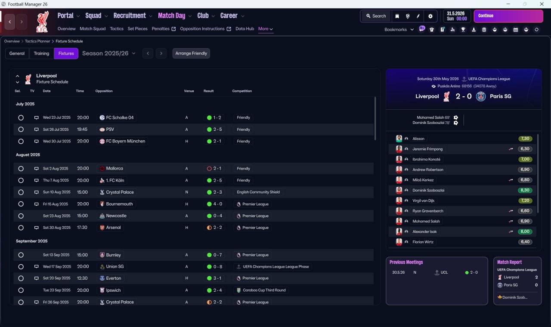Click the purple Continue button
This screenshot has width=551, height=327.
pyautogui.click(x=508, y=16)
